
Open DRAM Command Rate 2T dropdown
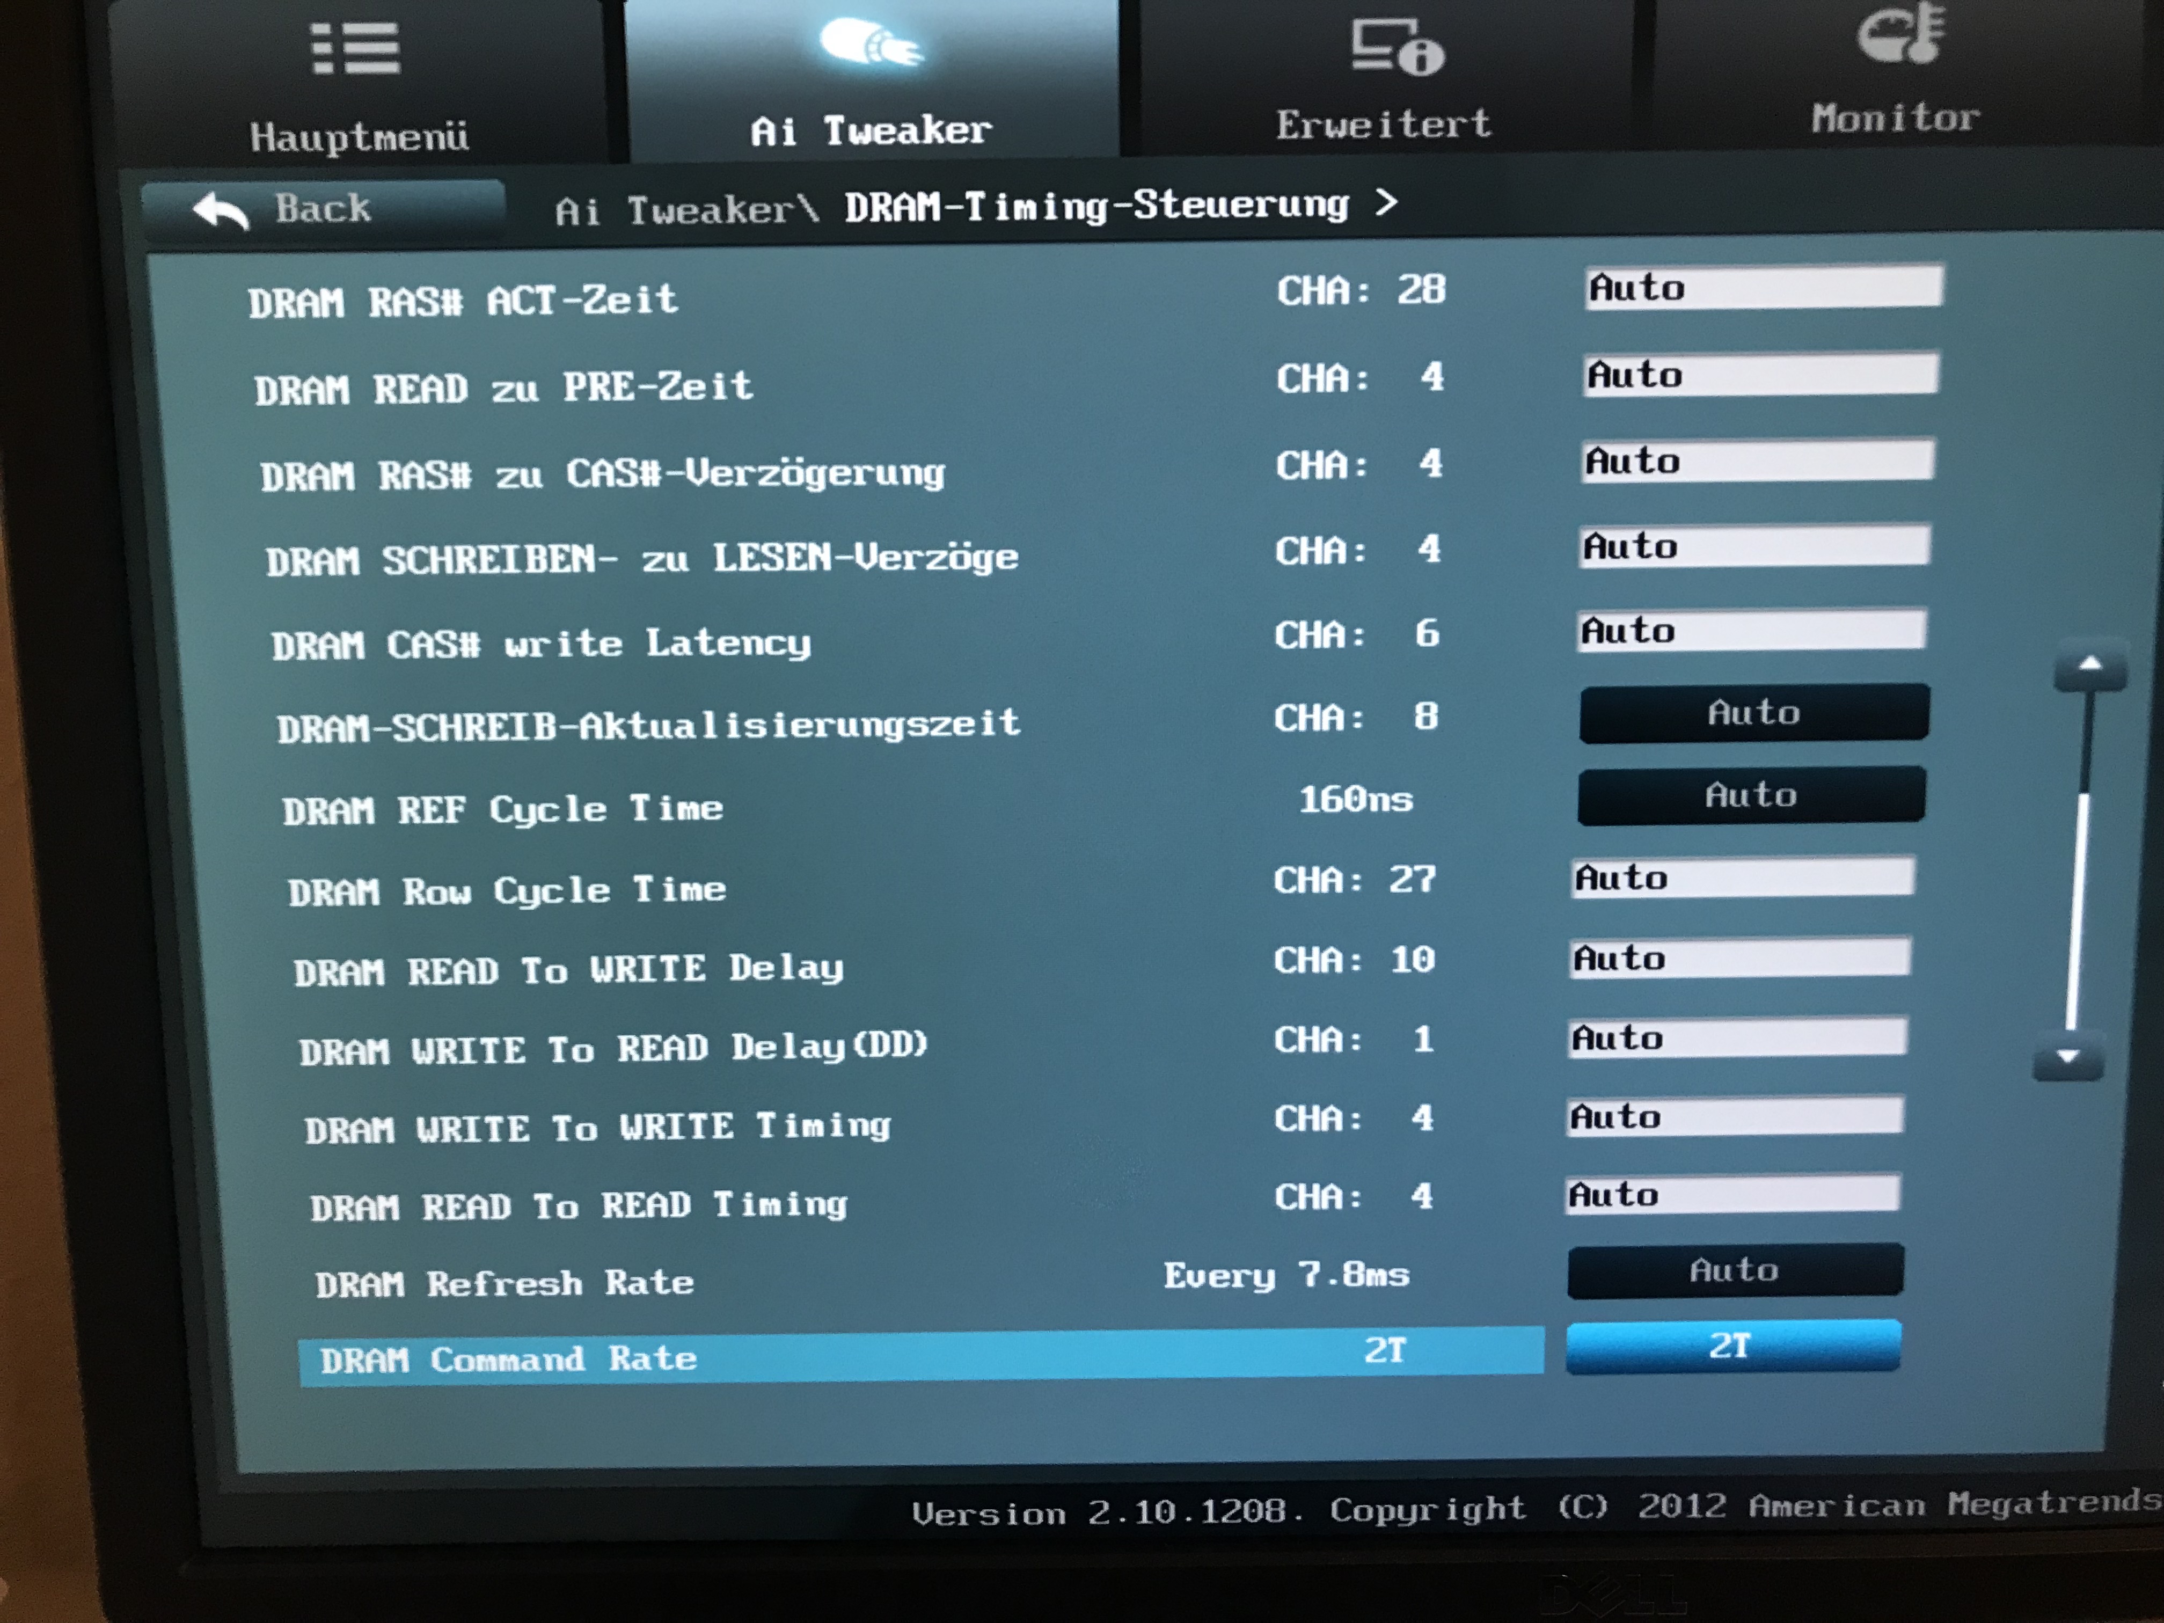[x=1732, y=1346]
